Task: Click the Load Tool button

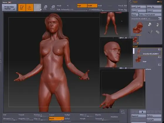Action: [x=138, y=7]
